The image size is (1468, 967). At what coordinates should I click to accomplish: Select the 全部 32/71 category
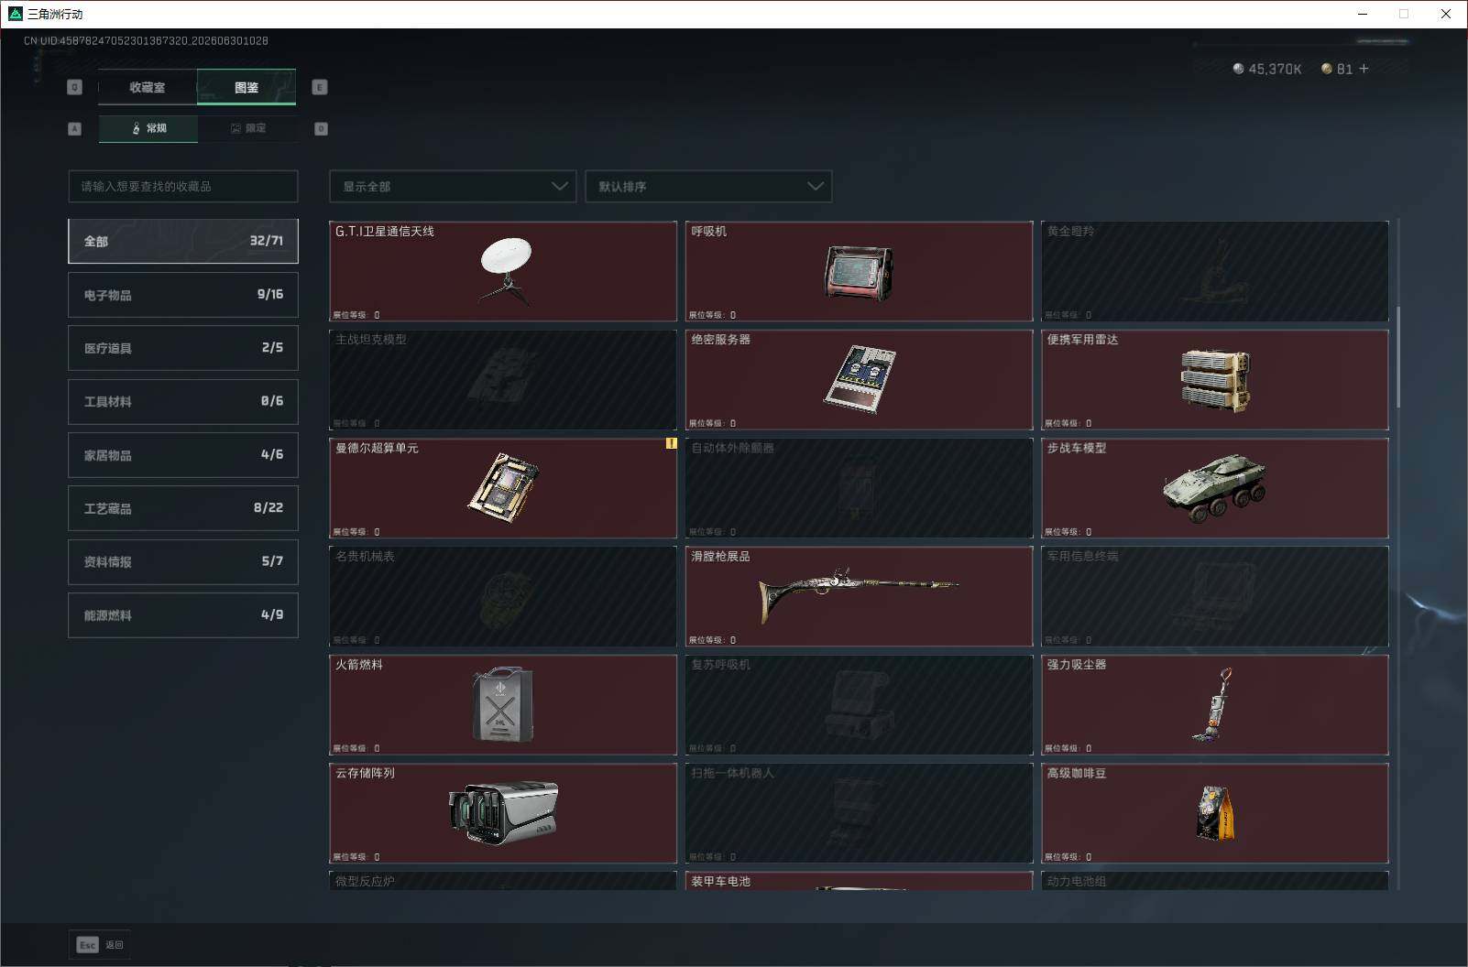(183, 241)
